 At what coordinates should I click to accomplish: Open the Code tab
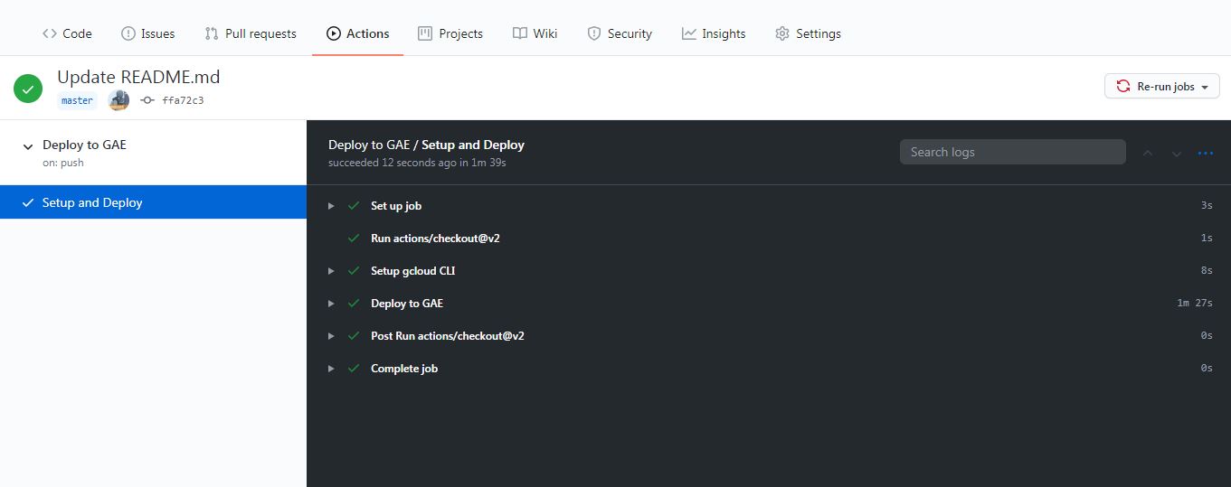(x=67, y=33)
